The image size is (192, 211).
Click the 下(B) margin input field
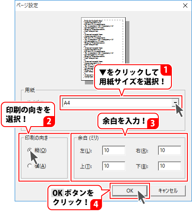point(169,166)
